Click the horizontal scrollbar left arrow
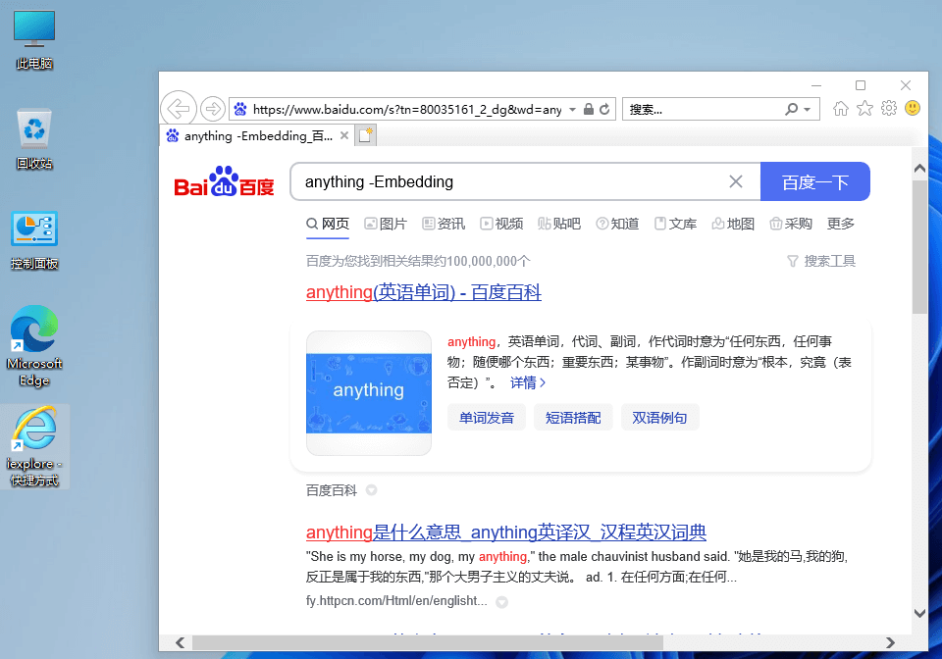 point(180,642)
